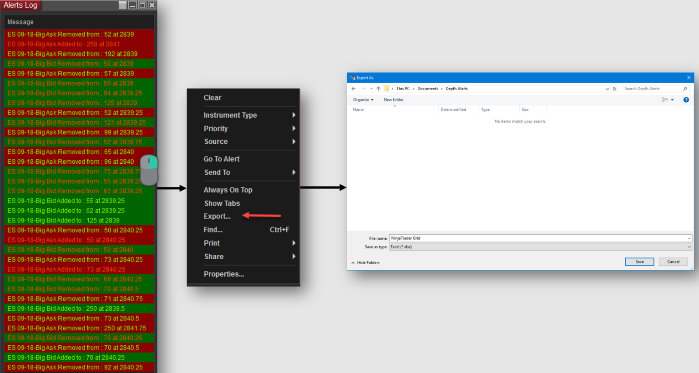Screen dimensions: 699x373
Task: Click the search magnifier in the search box
Action: [x=685, y=89]
